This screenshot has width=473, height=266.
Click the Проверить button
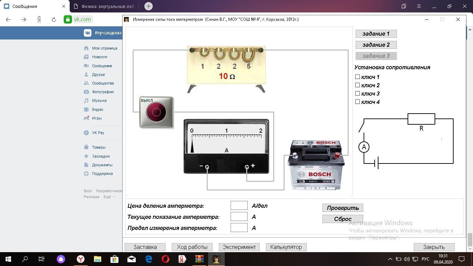(x=342, y=208)
